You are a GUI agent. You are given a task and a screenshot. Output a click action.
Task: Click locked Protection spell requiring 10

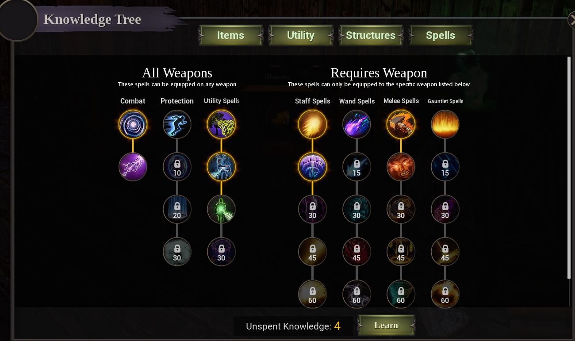coord(177,167)
